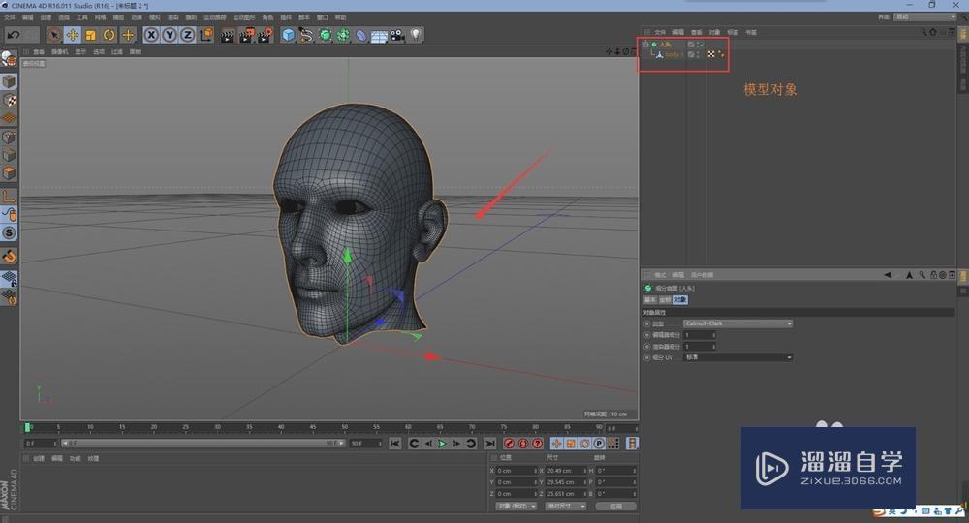The image size is (969, 523).
Task: Open the Catmull-Clark type dropdown
Action: click(x=737, y=323)
